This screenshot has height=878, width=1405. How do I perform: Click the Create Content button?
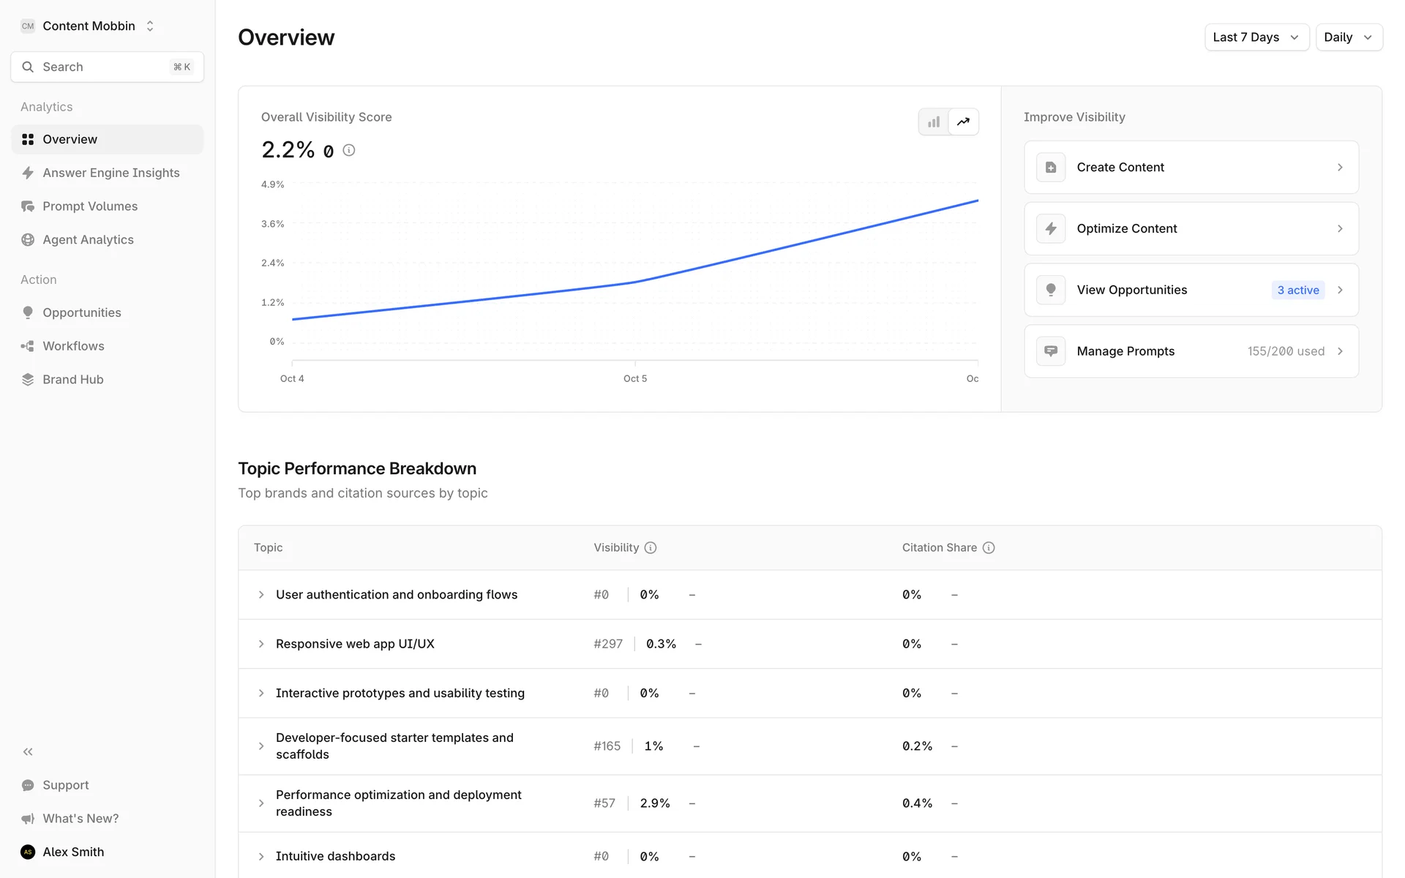point(1191,168)
